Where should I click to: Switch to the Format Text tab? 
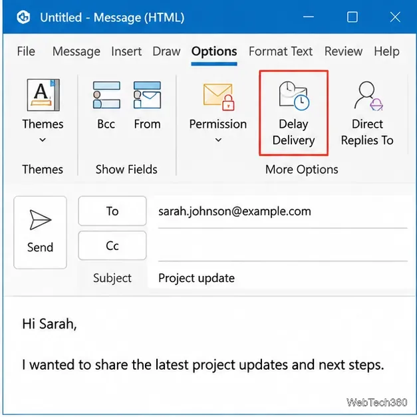(281, 51)
